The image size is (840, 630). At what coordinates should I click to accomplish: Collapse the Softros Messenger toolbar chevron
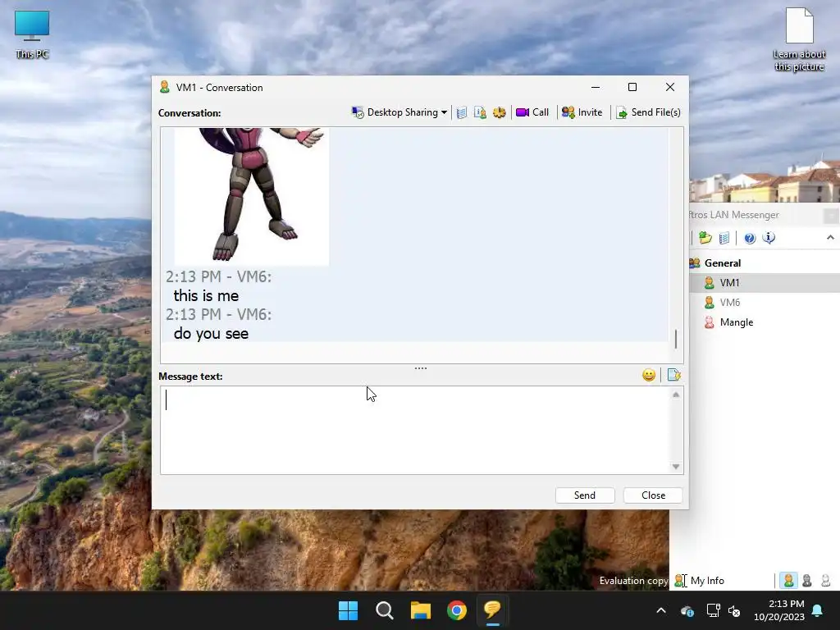point(830,238)
